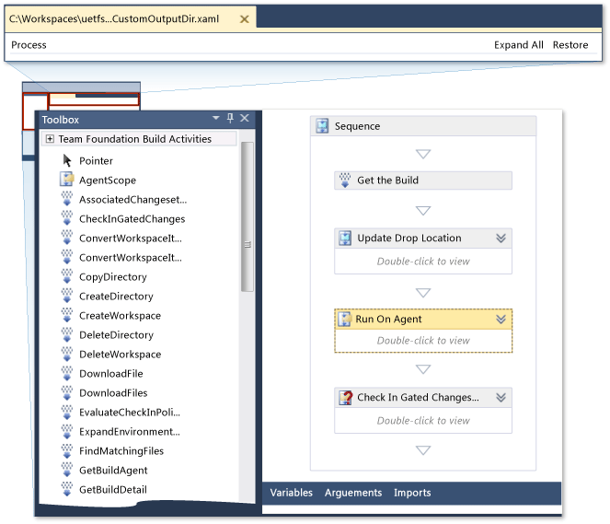The width and height of the screenshot is (610, 524).
Task: Choose the DeleteWorkspace activity icon
Action: click(x=67, y=354)
